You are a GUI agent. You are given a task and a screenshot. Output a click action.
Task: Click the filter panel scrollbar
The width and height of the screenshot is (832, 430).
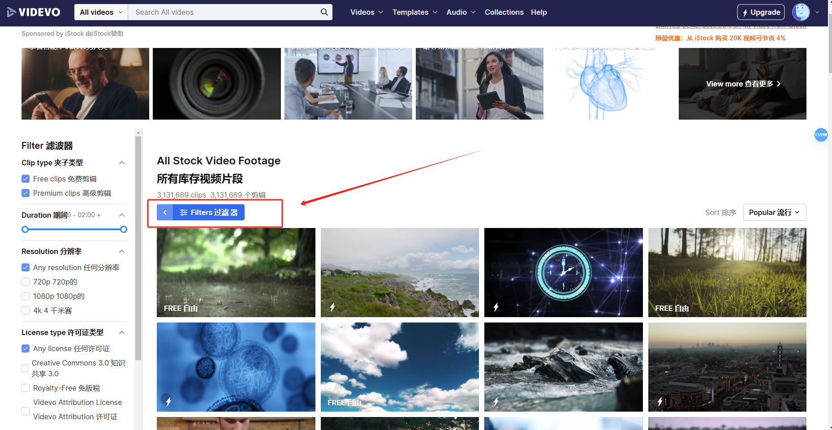coord(138,248)
